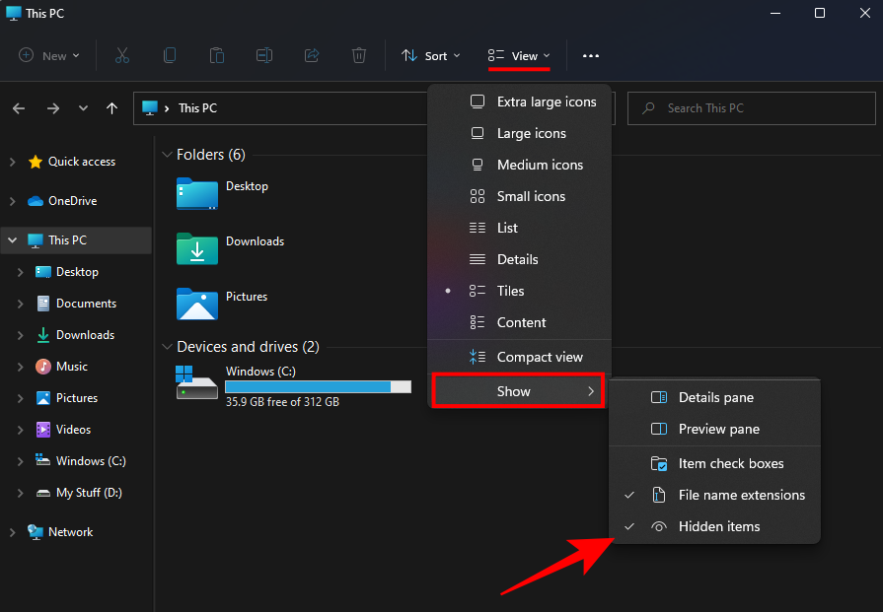The width and height of the screenshot is (883, 612).
Task: Expand Quick access in sidebar
Action: click(12, 162)
